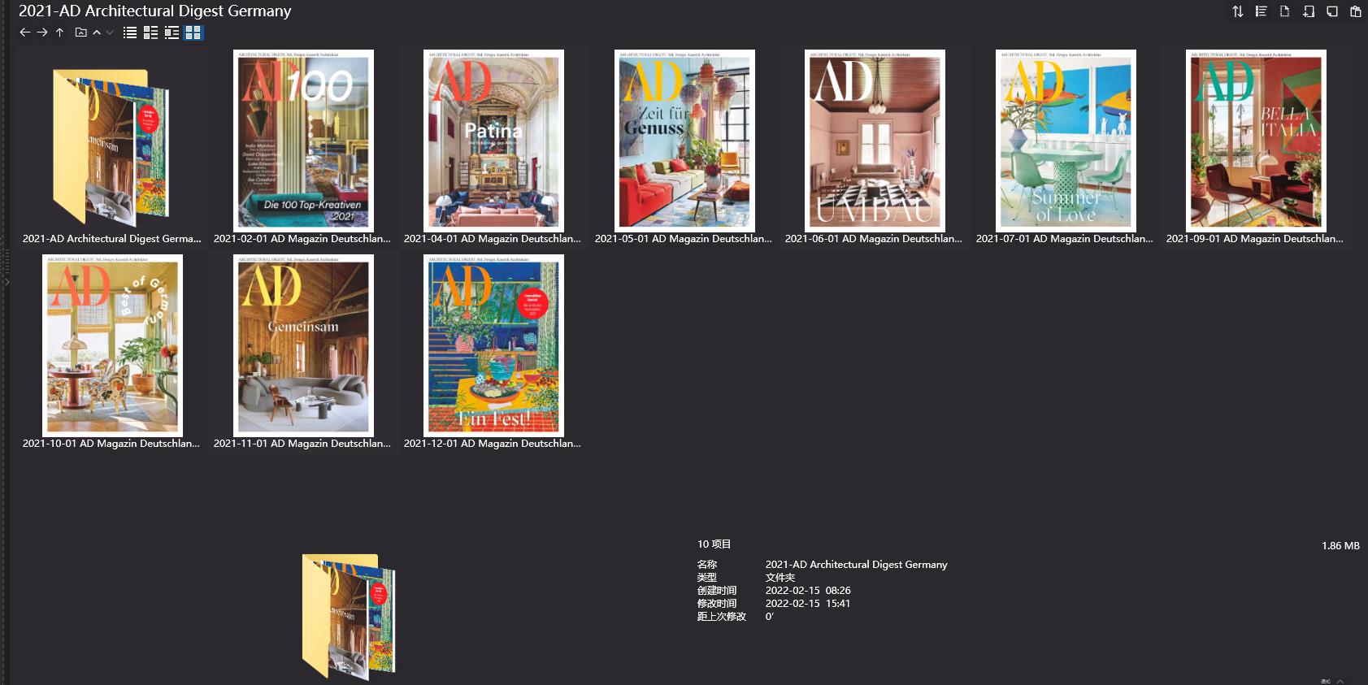Click the 创建时间 label

[x=717, y=591]
